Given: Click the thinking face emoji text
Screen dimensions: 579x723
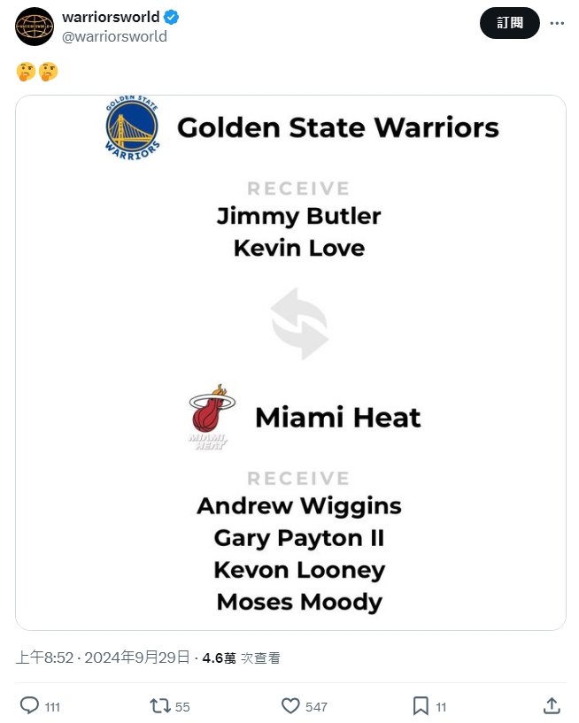Looking at the screenshot, I should (37, 72).
